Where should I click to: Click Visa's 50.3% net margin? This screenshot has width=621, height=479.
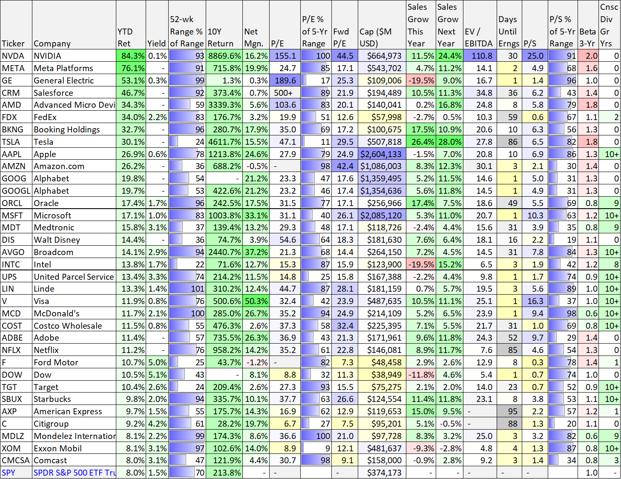256,301
